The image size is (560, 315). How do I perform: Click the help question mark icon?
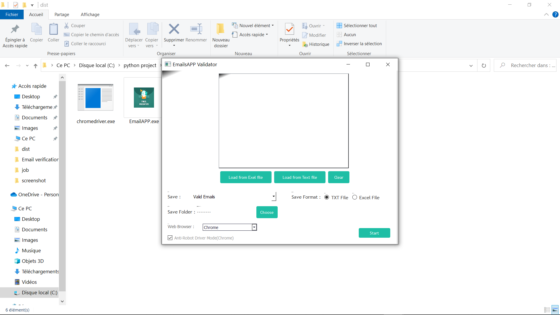(x=555, y=14)
